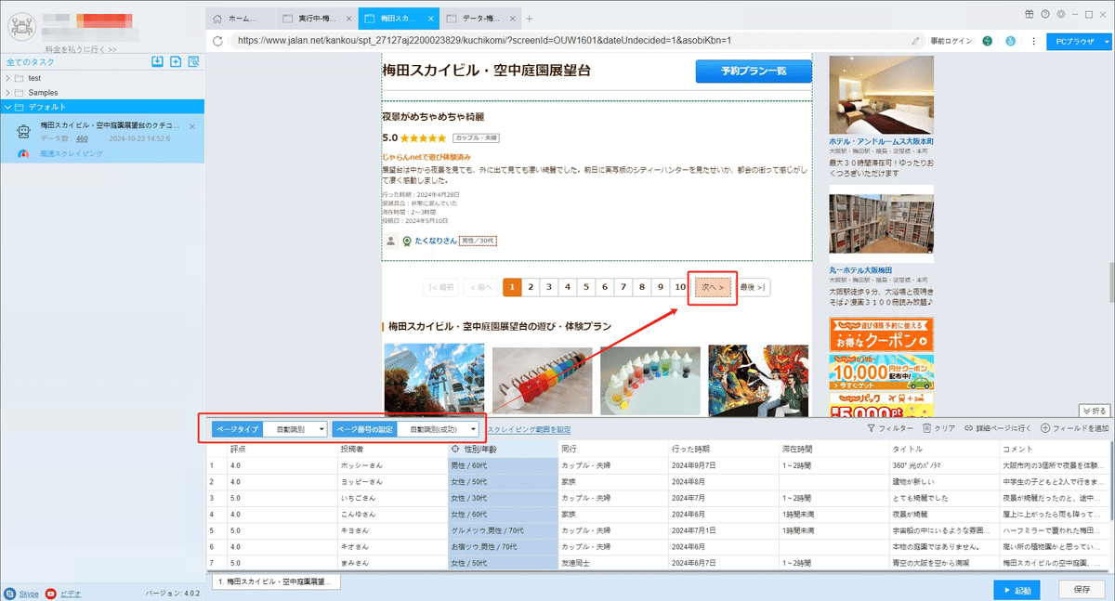Click the robot icon of the task
Viewport: 1115px width, 601px height.
click(25, 131)
